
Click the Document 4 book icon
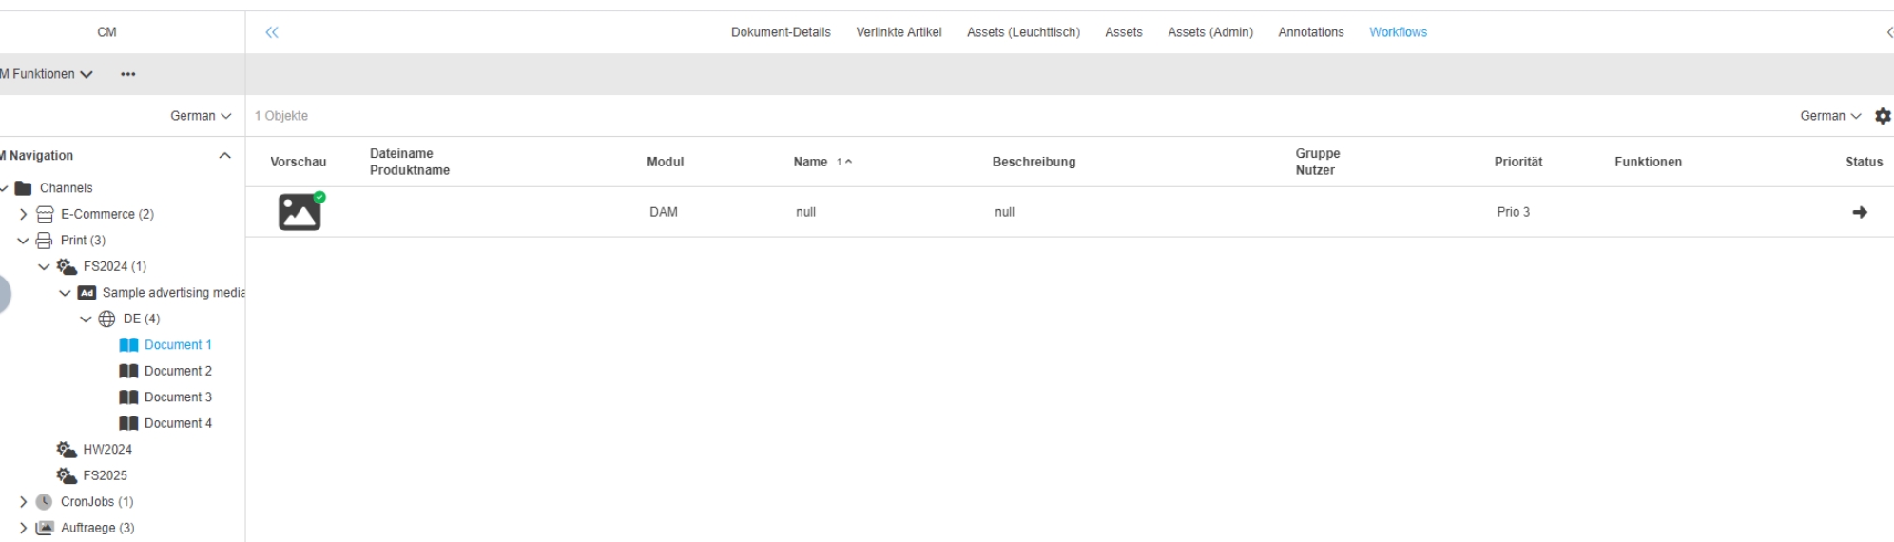[128, 423]
